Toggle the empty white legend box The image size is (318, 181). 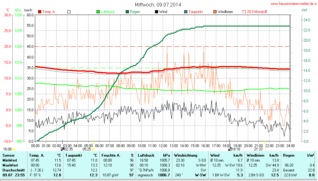coord(69,12)
